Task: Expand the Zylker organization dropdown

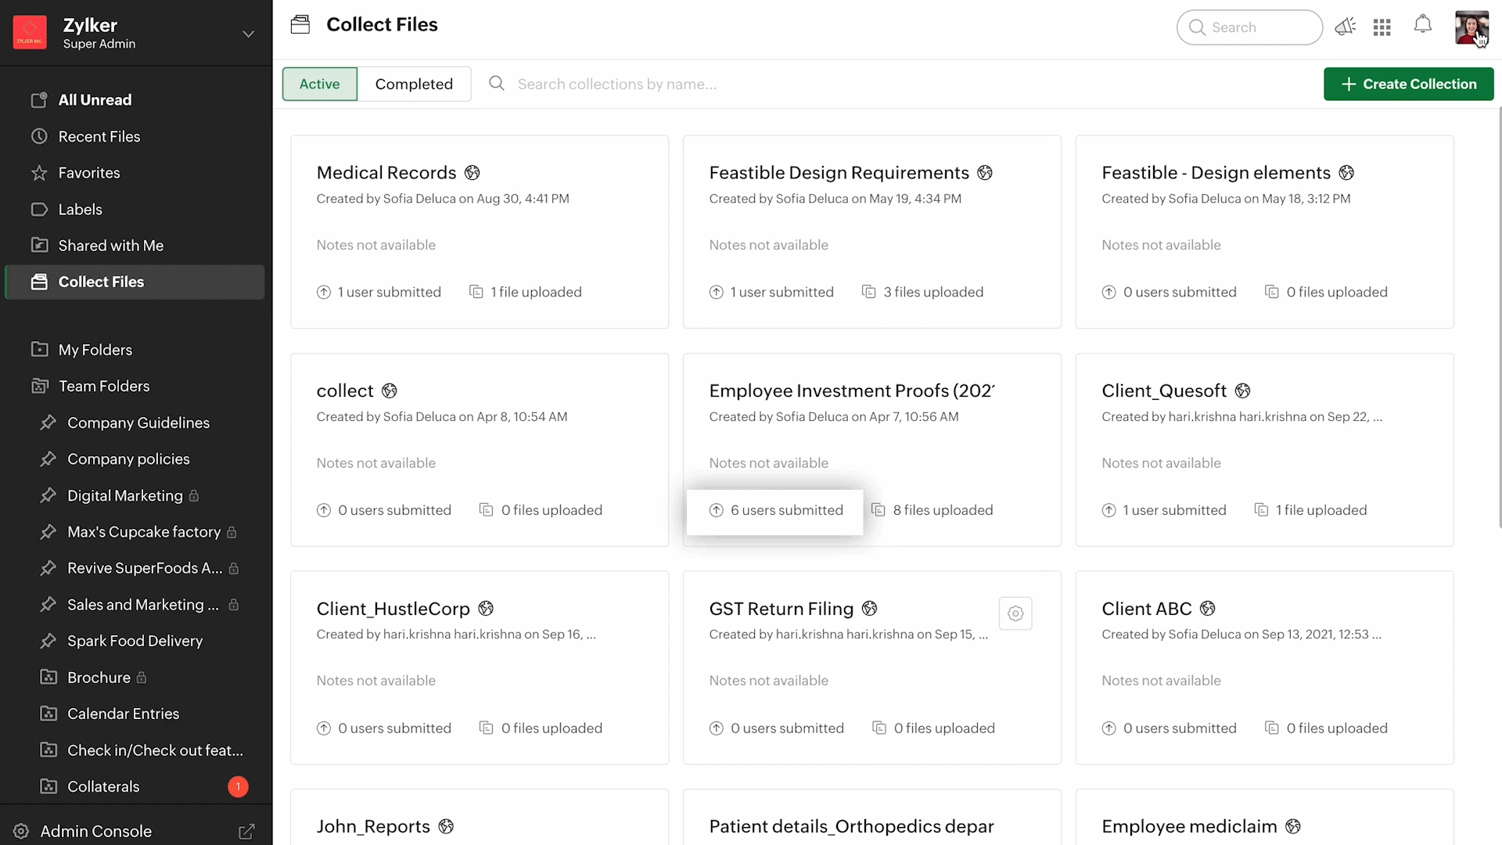Action: [248, 34]
